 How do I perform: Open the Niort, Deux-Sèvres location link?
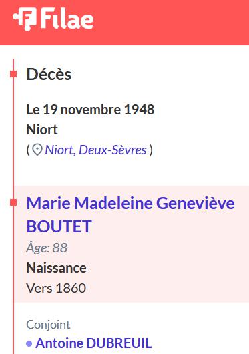95,150
